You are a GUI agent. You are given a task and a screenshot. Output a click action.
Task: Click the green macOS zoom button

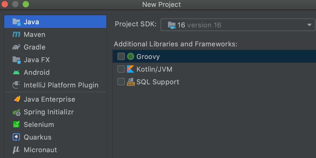[26, 4]
